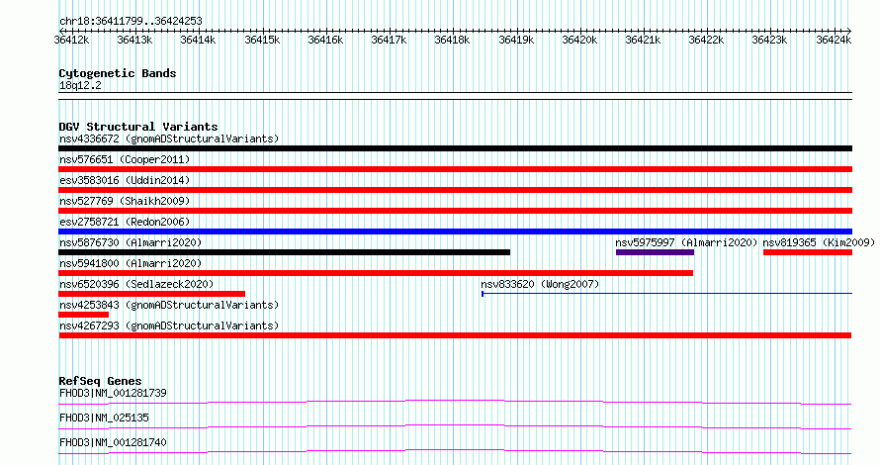The image size is (880, 465).
Task: Click the 36416k ruler tick
Action: coord(325,40)
